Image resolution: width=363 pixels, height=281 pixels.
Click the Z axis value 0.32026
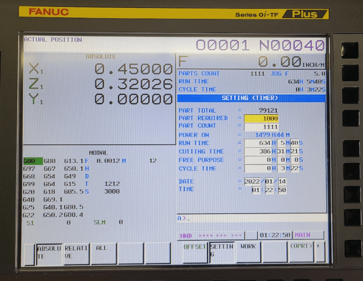click(133, 84)
